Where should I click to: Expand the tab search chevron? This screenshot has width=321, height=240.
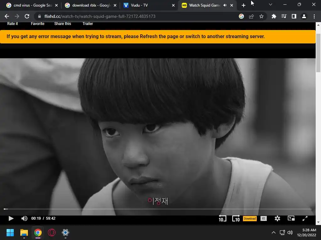[x=271, y=4]
